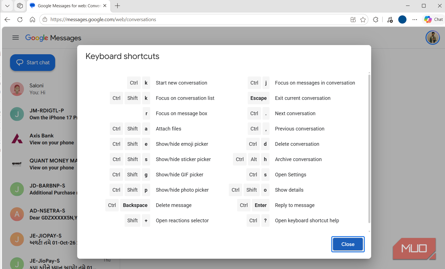Click 'Focus on conversation list' text
Image resolution: width=445 pixels, height=269 pixels.
click(x=185, y=98)
